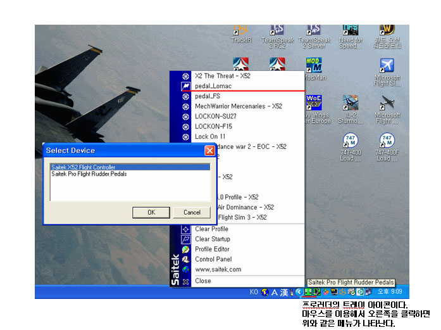The width and height of the screenshot is (441, 330).
Task: Select the LOCKON-F15 profile
Action: [x=248, y=127]
